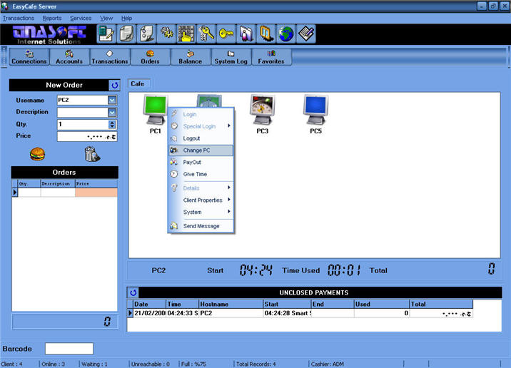Open the gears settings toolbar icon
The width and height of the screenshot is (511, 368).
point(166,34)
